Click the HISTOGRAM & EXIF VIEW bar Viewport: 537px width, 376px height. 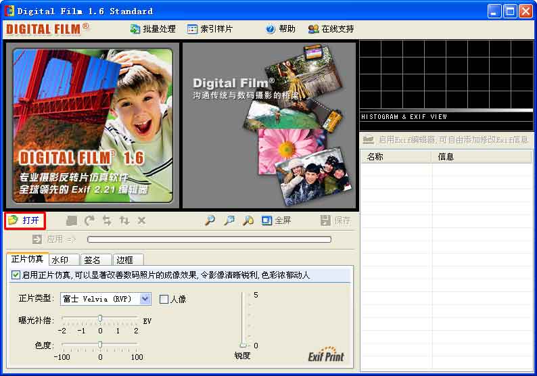pos(446,117)
